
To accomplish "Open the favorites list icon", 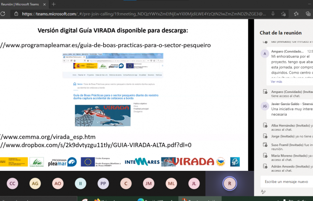I will pyautogui.click(x=296, y=14).
